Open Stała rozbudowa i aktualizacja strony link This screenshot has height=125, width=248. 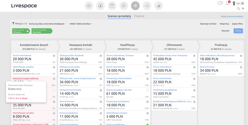click(217, 55)
